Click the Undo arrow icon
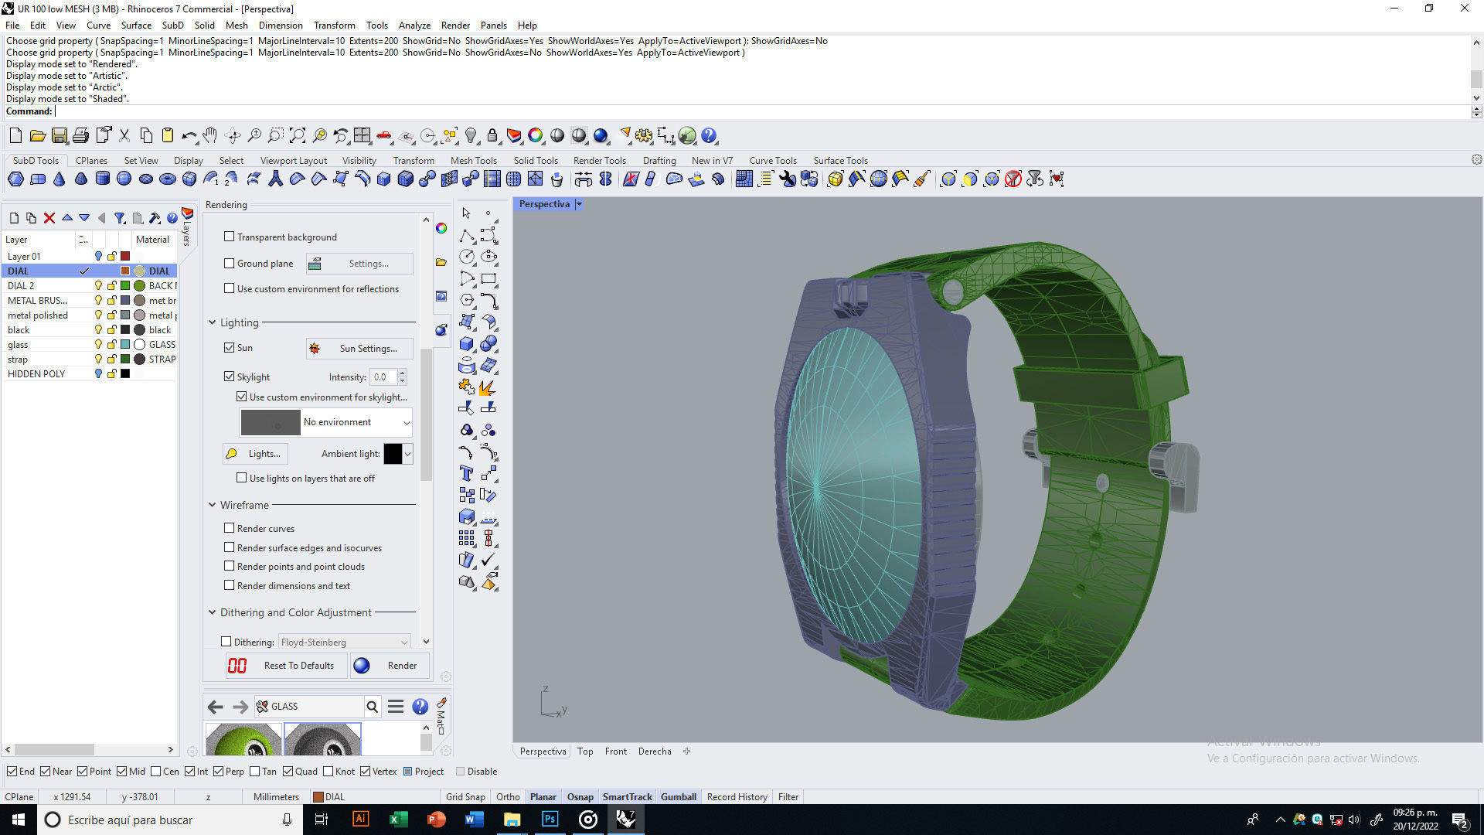Image resolution: width=1484 pixels, height=835 pixels. point(189,136)
